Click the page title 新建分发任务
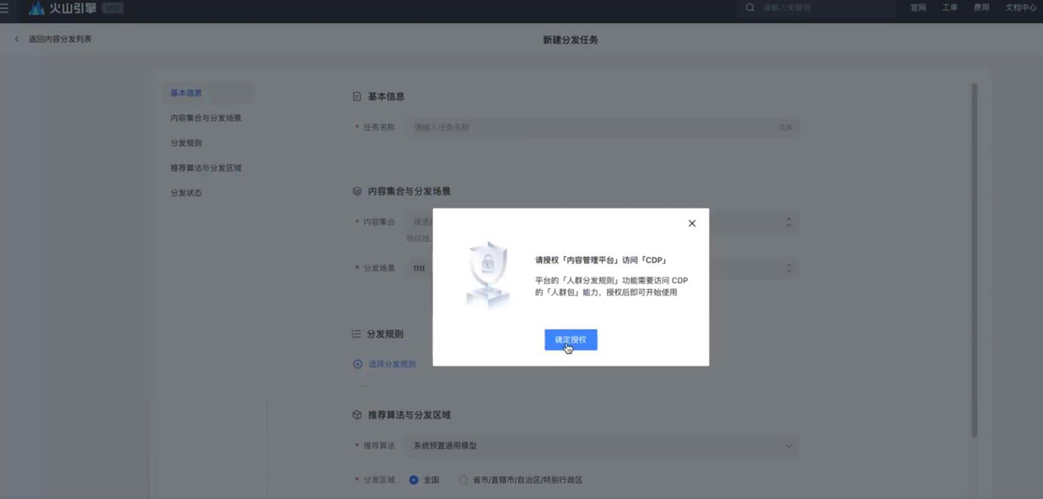The height and width of the screenshot is (499, 1043). pyautogui.click(x=570, y=40)
